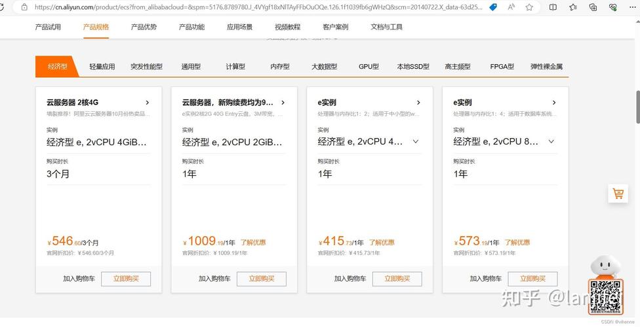Viewport: 640px width, 327px height.
Task: Click the blue shopping tag icon
Action: 493,7
